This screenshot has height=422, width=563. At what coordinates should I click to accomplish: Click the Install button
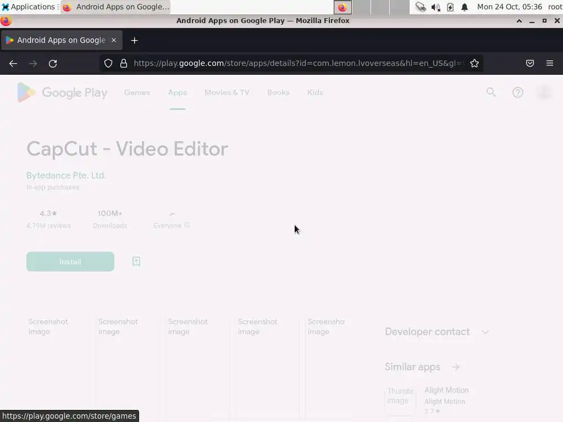(70, 262)
